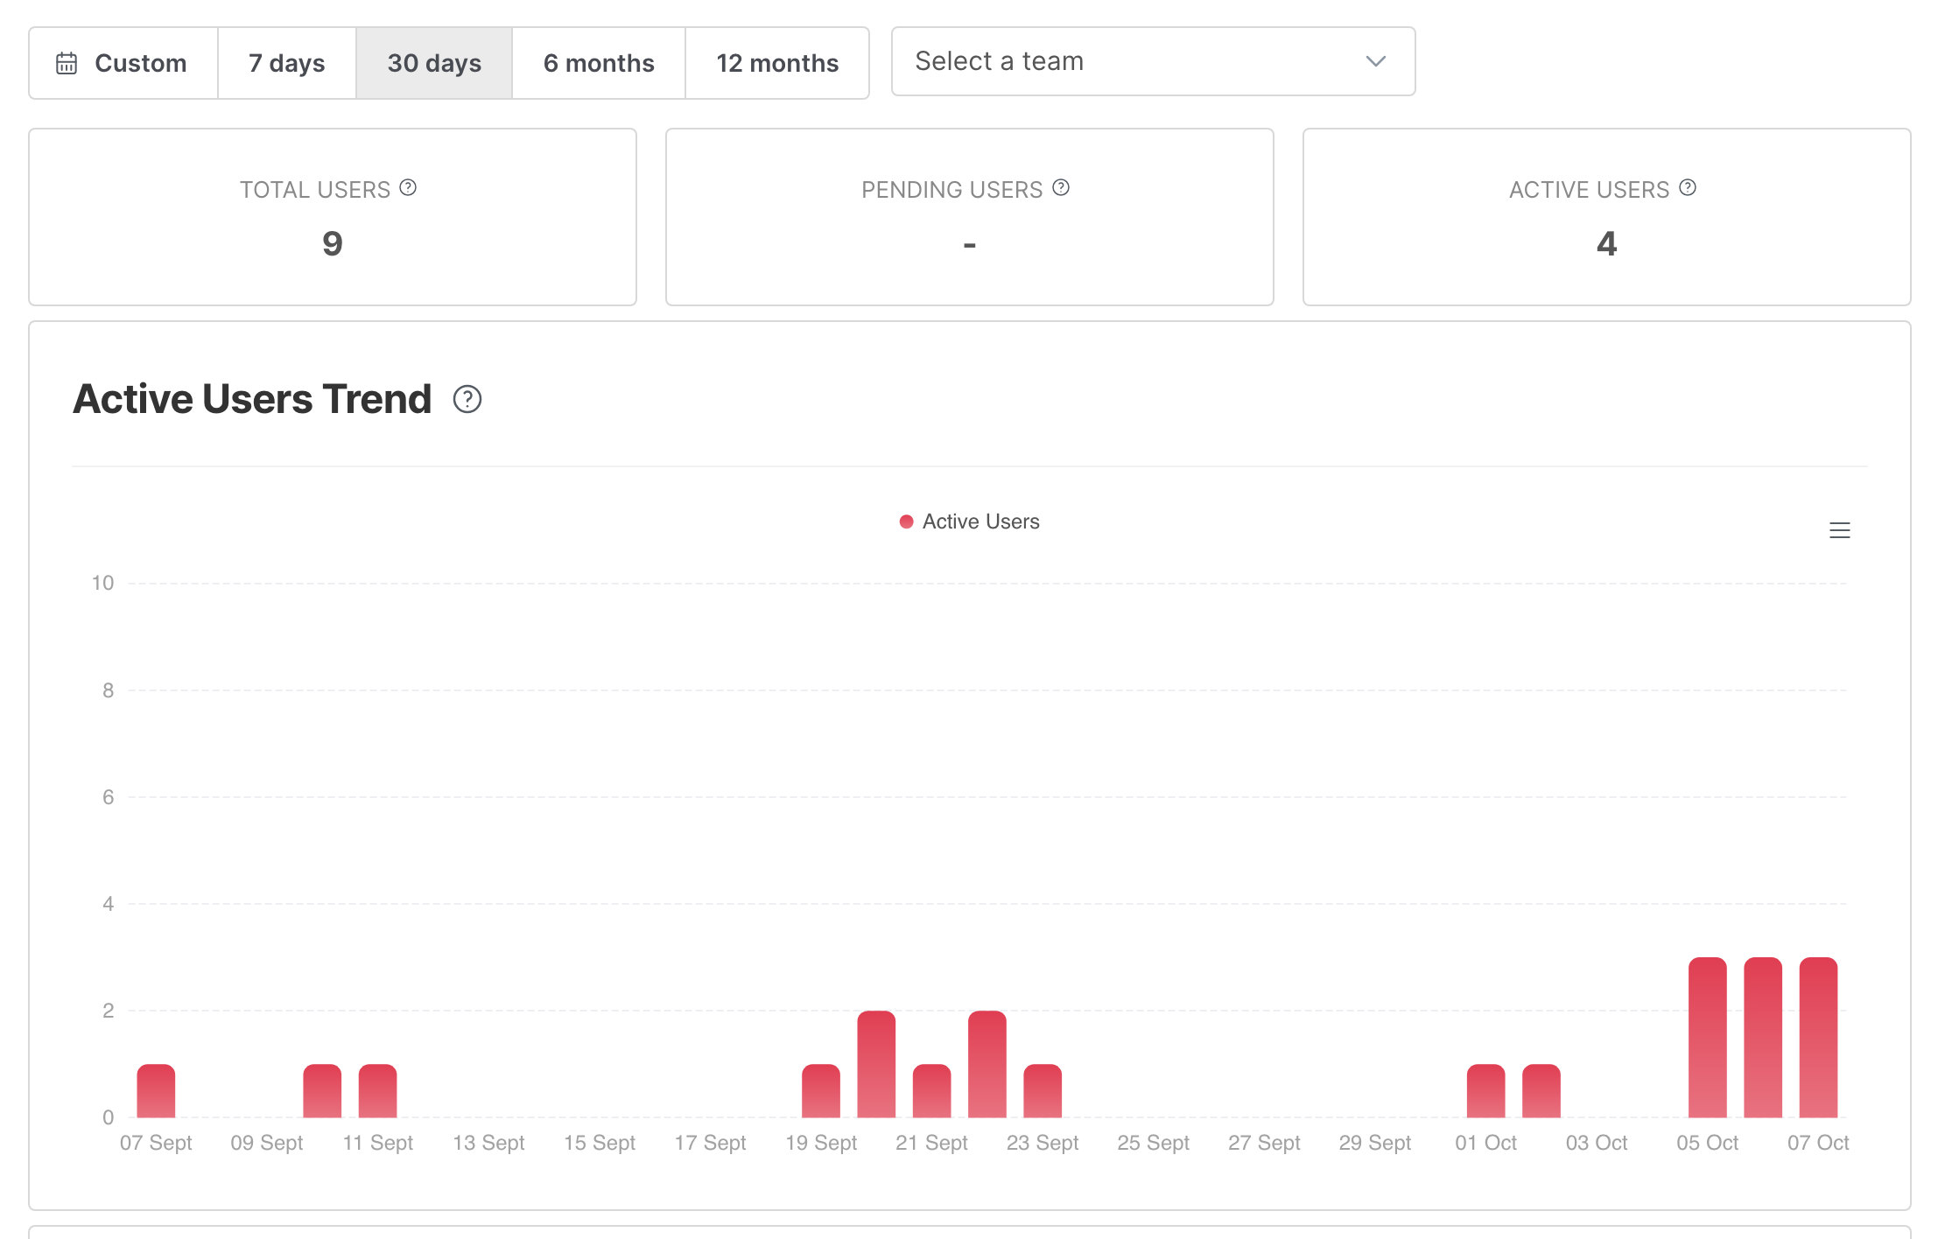Click the Active Users value 4
The image size is (1938, 1239).
pos(1607,243)
